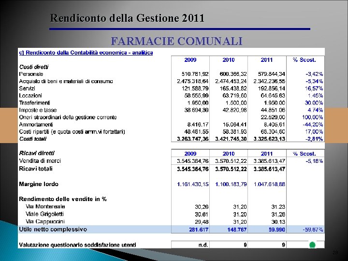
Task: Click Utile netto 2011 value 59.990
Action: pos(277,230)
